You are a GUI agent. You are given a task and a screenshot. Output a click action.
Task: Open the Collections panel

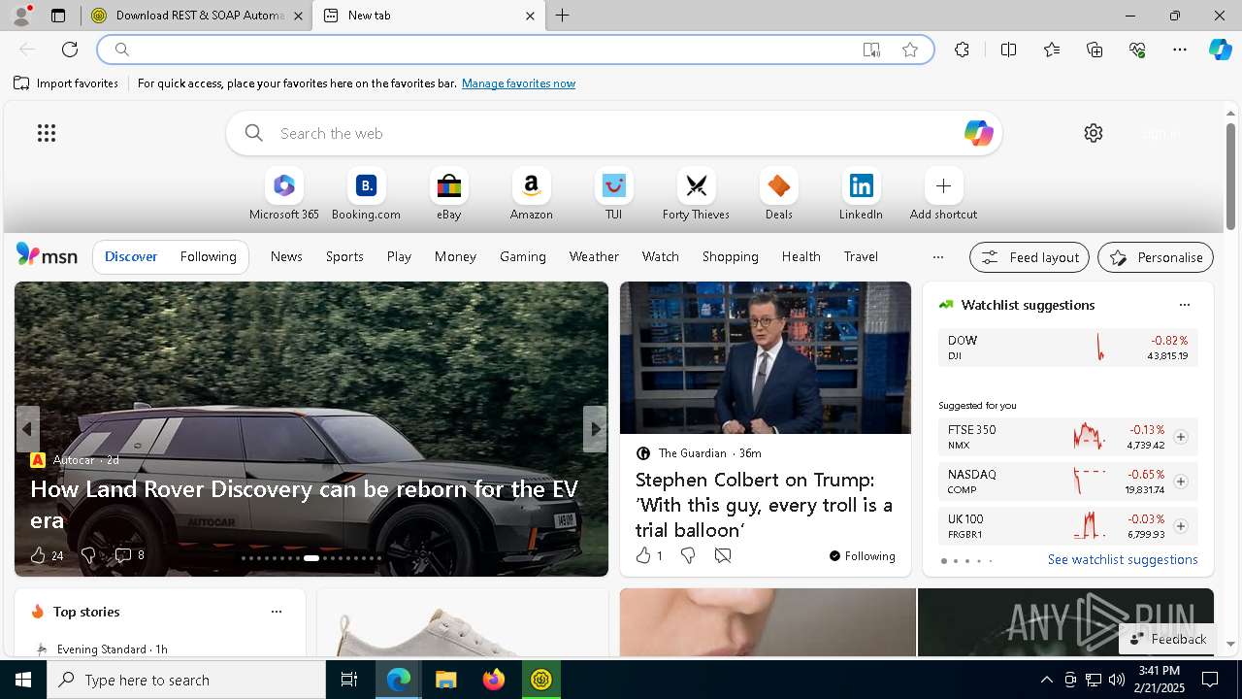[1095, 50]
